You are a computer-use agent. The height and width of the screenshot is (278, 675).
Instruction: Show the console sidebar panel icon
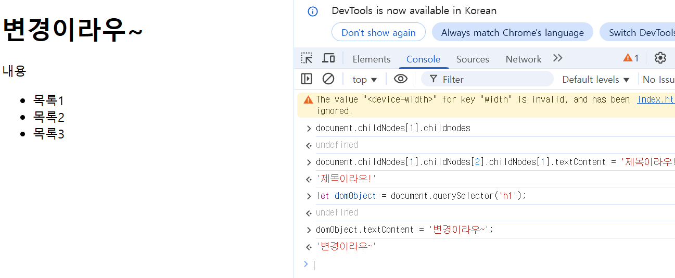[307, 79]
